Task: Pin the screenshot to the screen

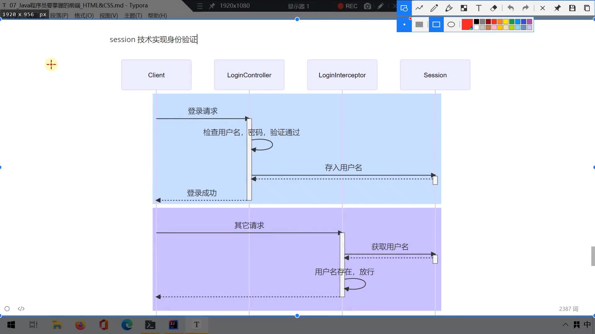Action: (558, 8)
